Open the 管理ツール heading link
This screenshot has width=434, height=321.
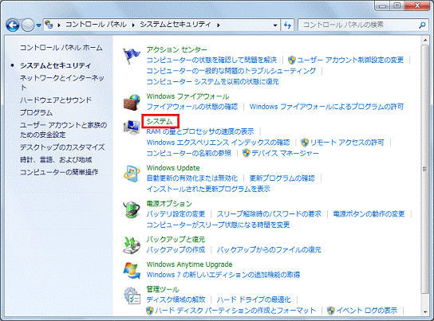pyautogui.click(x=163, y=289)
